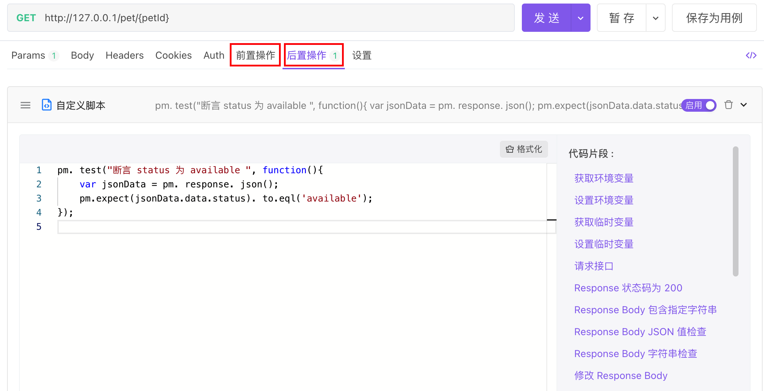Click the drag handle icon beside 自定义脚本

pos(25,105)
